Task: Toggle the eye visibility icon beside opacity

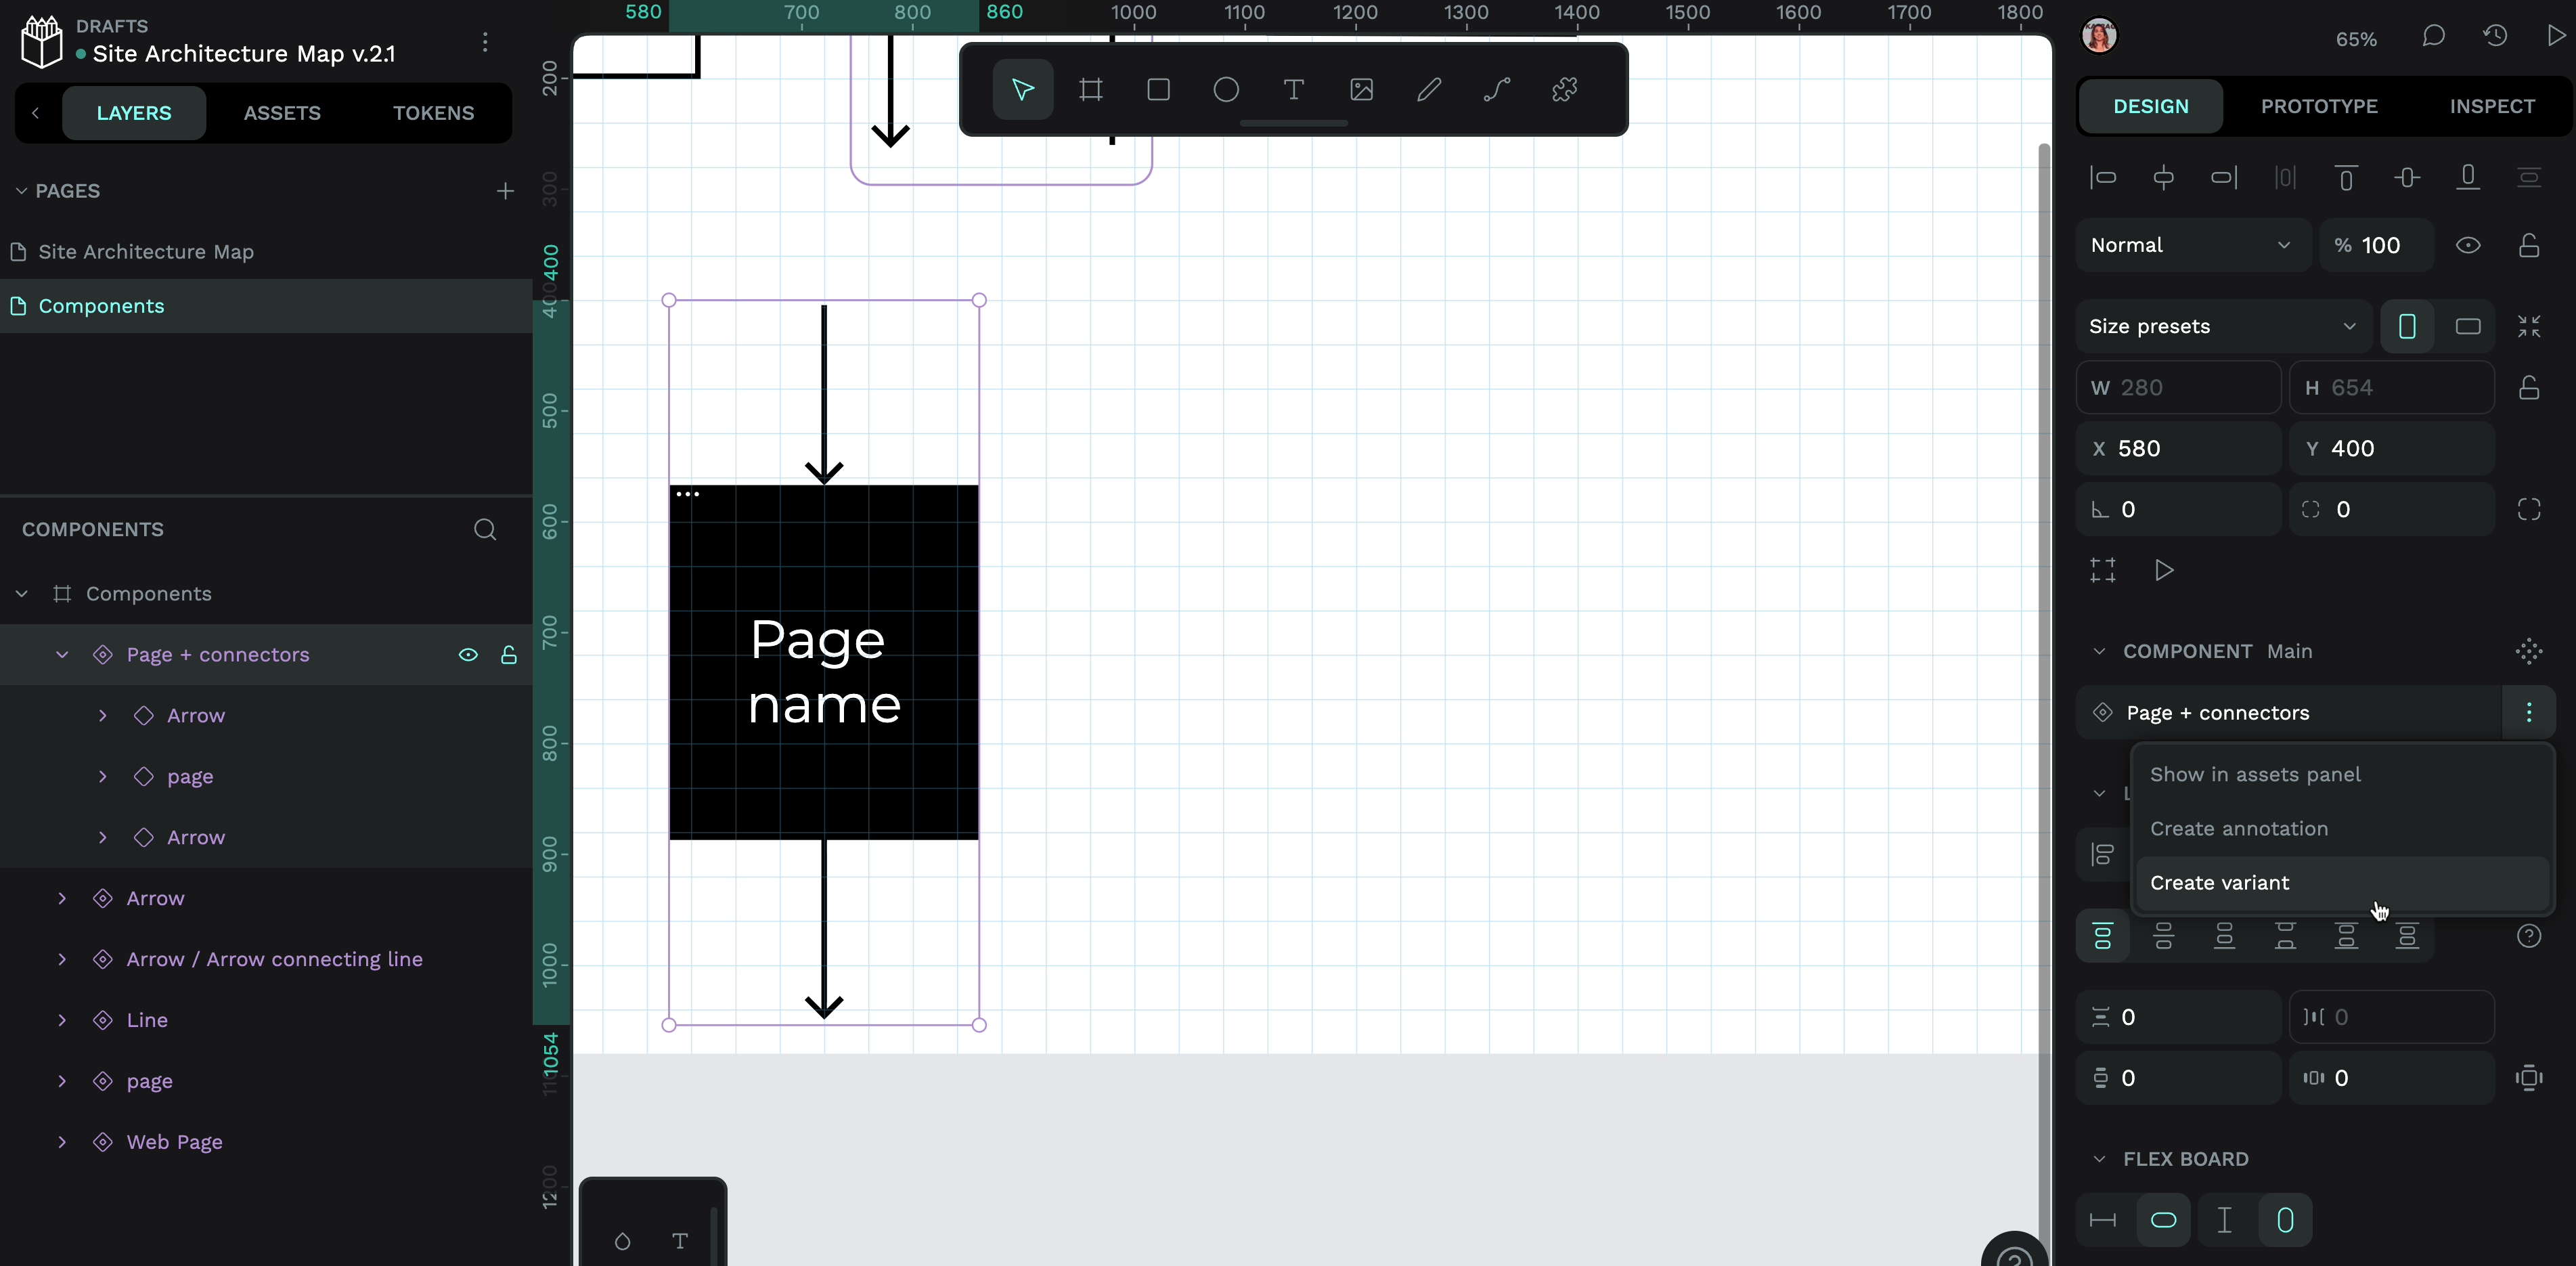Action: click(x=2467, y=246)
